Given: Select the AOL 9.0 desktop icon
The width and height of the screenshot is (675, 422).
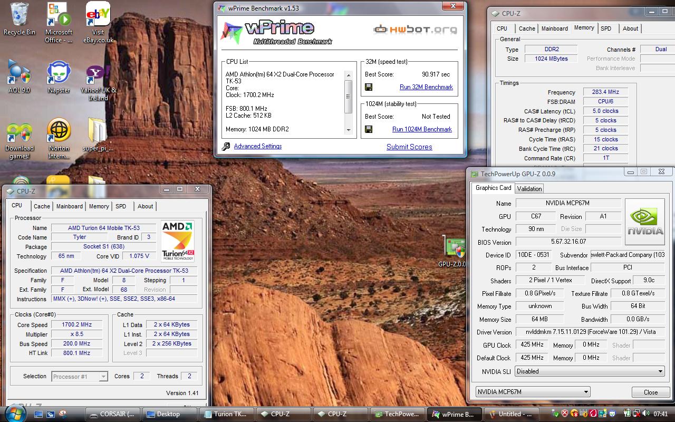Looking at the screenshot, I should (19, 77).
